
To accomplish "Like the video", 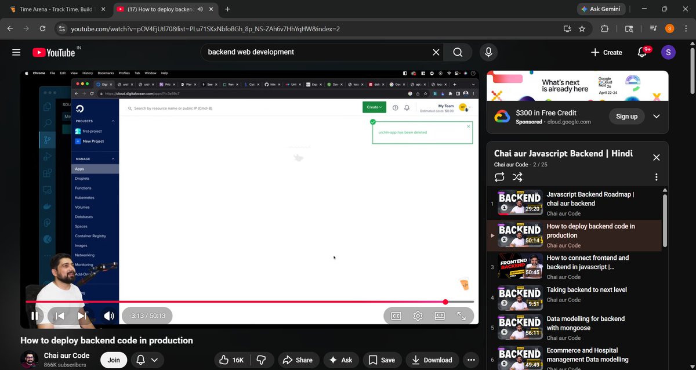I will point(231,360).
